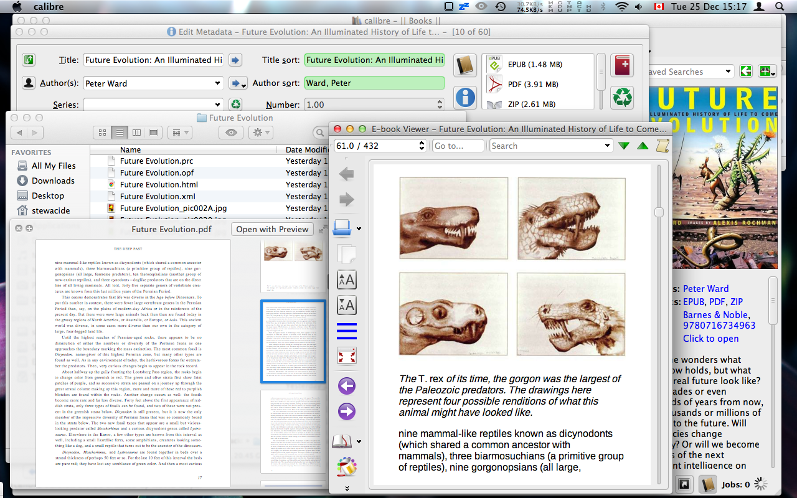Image resolution: width=797 pixels, height=498 pixels.
Task: Click the manage authors person icon
Action: (x=29, y=83)
